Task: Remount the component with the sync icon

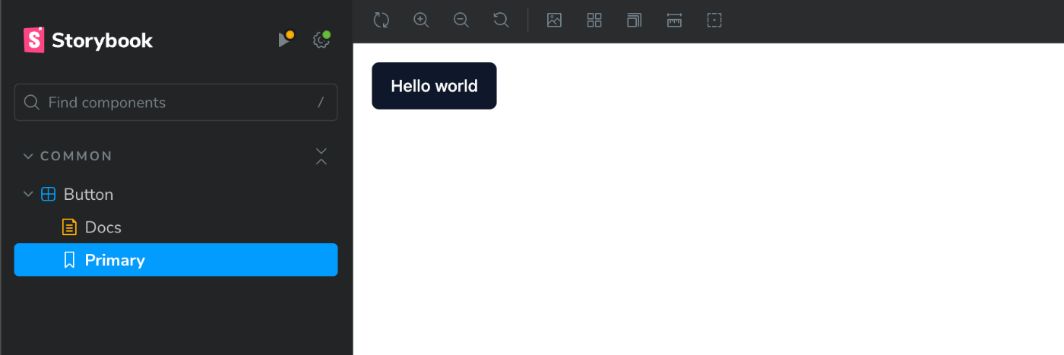Action: pyautogui.click(x=382, y=21)
